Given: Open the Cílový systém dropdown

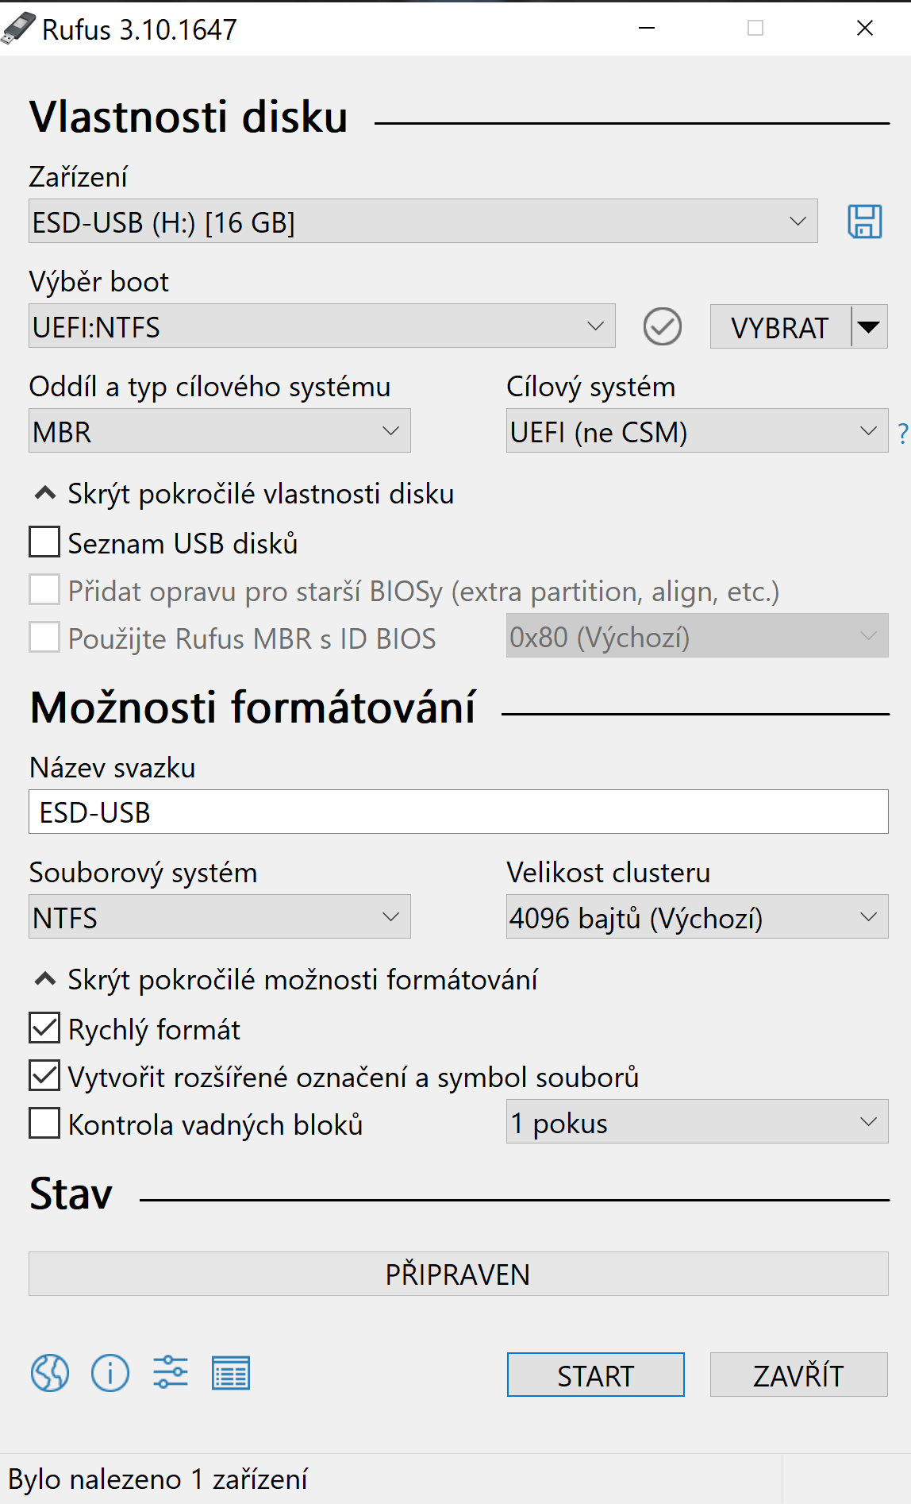Looking at the screenshot, I should [697, 431].
